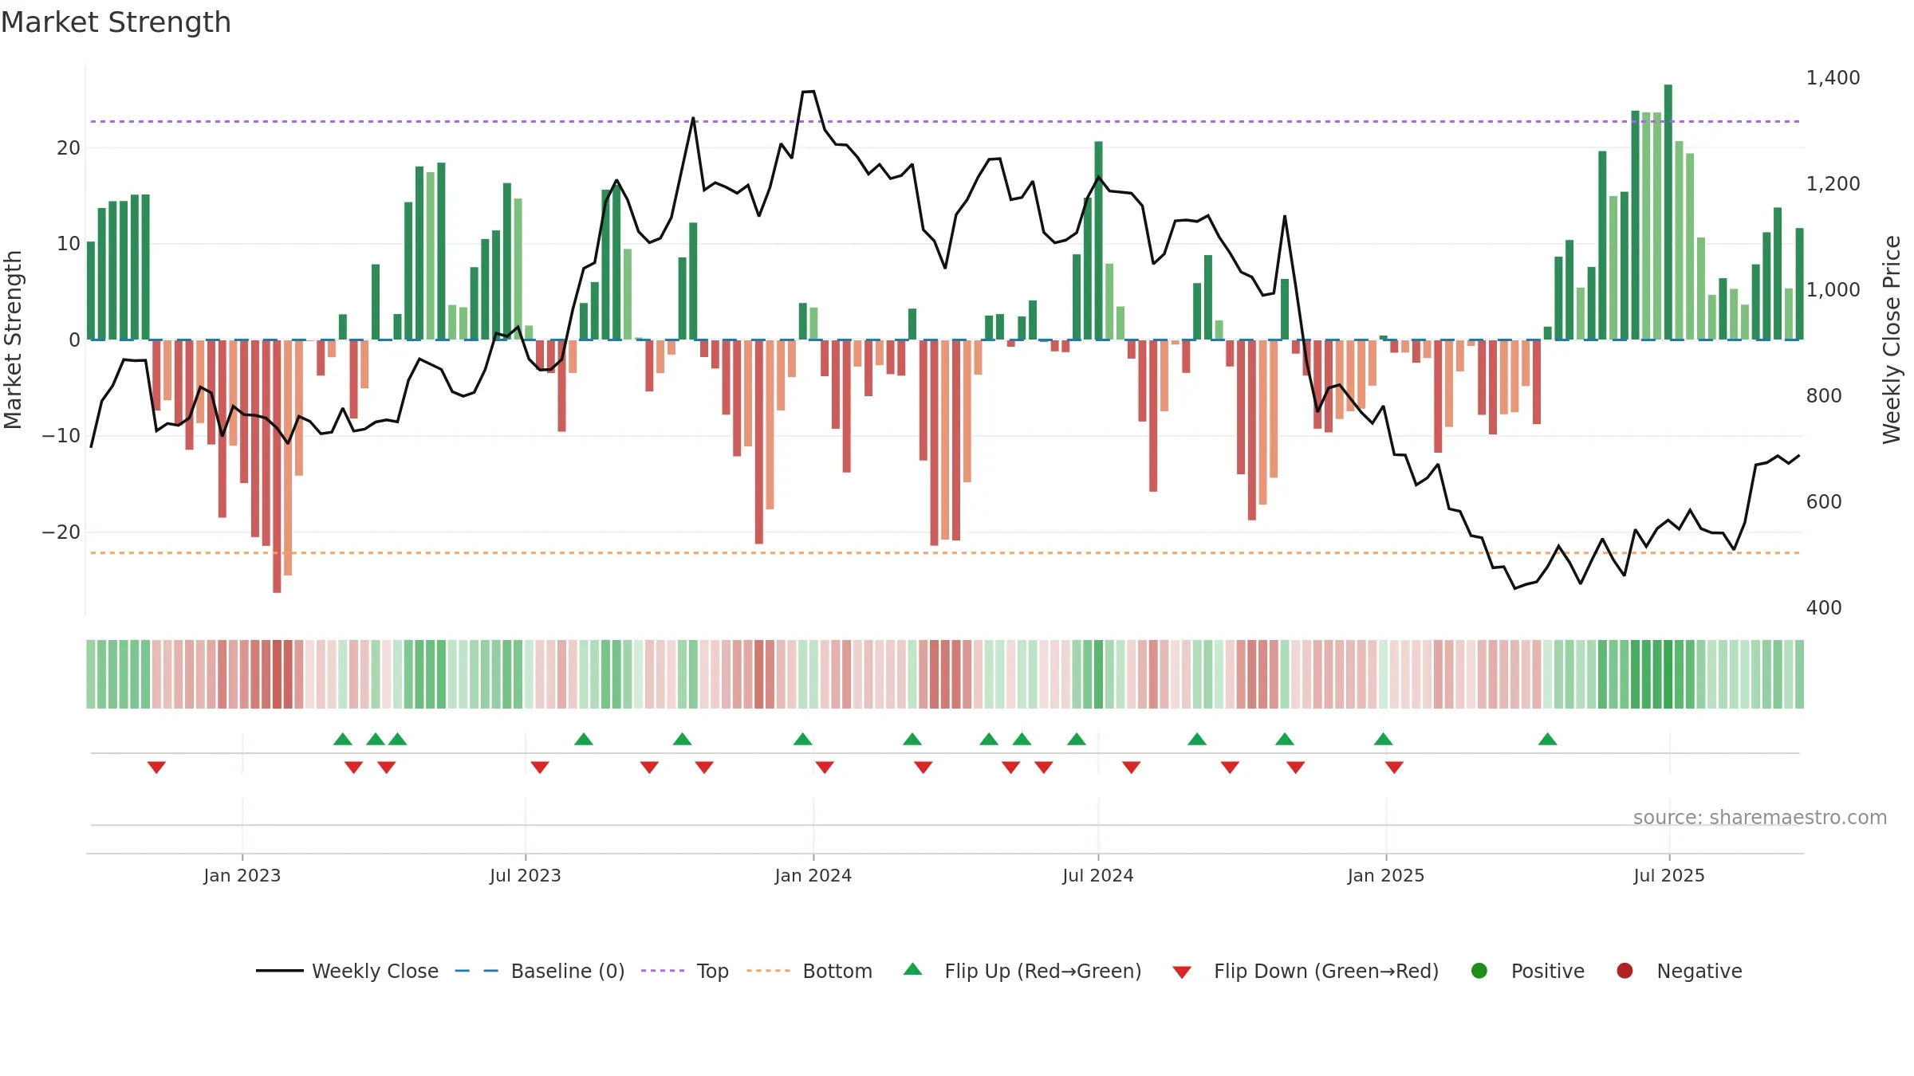Click the green Positive circle legend icon
1914x1076 pixels.
pyautogui.click(x=1479, y=971)
